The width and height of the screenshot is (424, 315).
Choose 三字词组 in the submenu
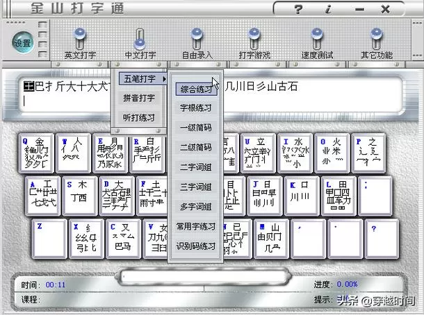pyautogui.click(x=196, y=187)
